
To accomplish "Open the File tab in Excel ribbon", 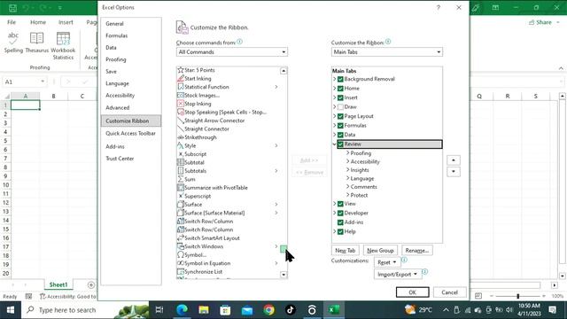I will pos(12,22).
